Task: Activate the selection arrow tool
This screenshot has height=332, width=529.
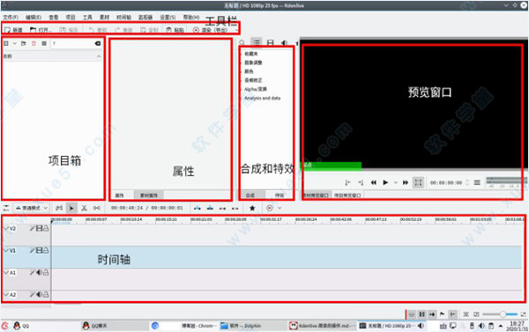Action: pos(71,208)
